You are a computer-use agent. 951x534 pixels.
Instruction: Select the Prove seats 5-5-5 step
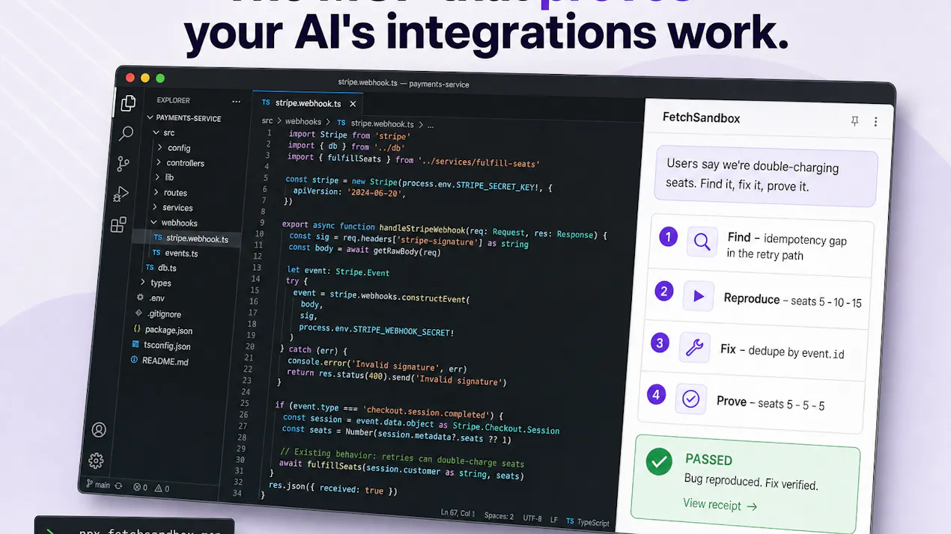751,402
